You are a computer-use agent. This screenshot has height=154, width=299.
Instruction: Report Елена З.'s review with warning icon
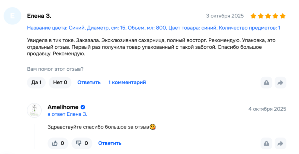[x=266, y=83]
